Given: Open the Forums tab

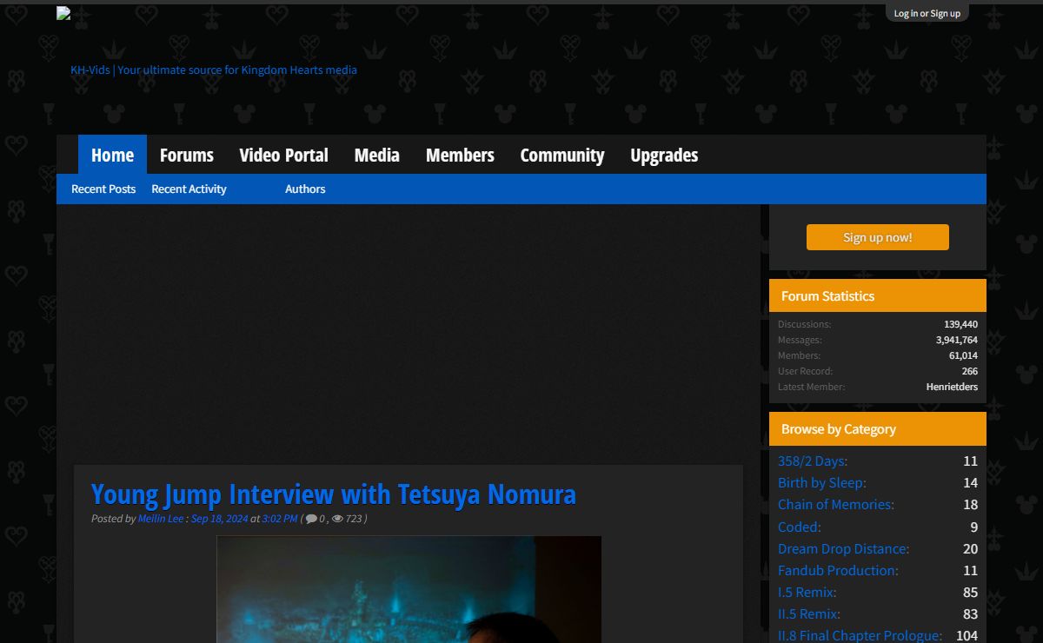Looking at the screenshot, I should [187, 155].
